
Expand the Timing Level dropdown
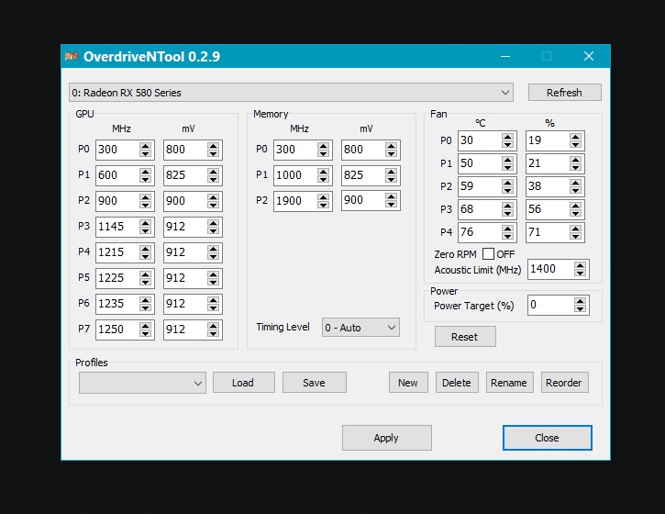click(x=360, y=328)
